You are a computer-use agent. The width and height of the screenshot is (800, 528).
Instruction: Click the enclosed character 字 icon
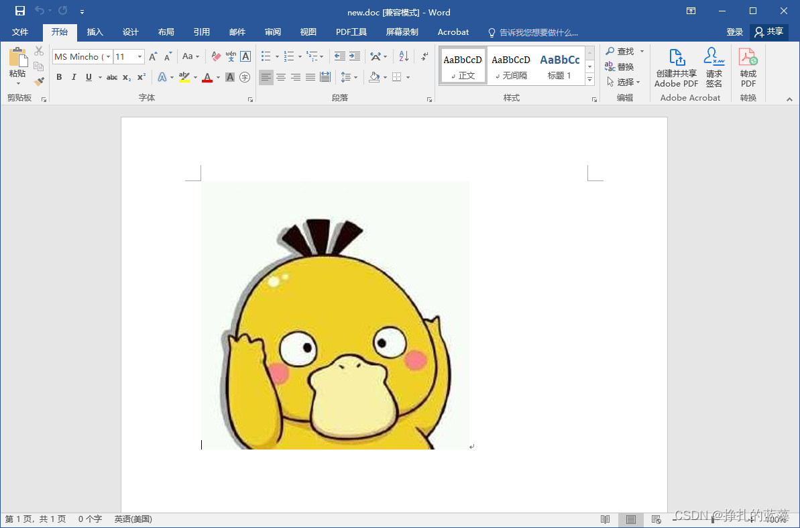[245, 77]
